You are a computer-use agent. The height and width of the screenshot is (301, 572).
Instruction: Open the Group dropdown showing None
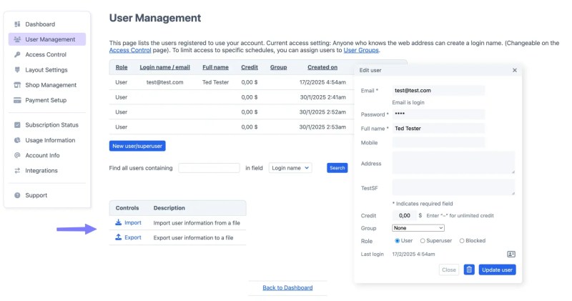[x=418, y=228]
